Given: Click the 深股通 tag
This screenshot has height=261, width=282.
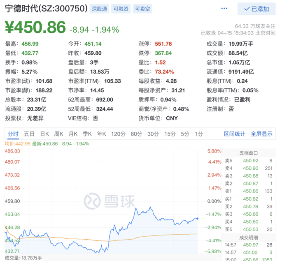Looking at the screenshot, I should (99, 9).
